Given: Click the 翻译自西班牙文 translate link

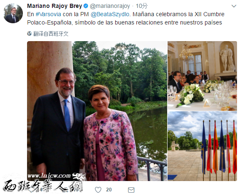Looking at the screenshot, I should click(x=51, y=34).
